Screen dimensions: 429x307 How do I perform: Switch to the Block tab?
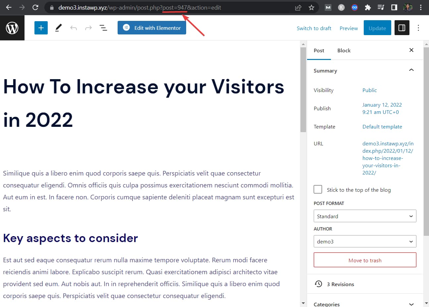click(344, 50)
